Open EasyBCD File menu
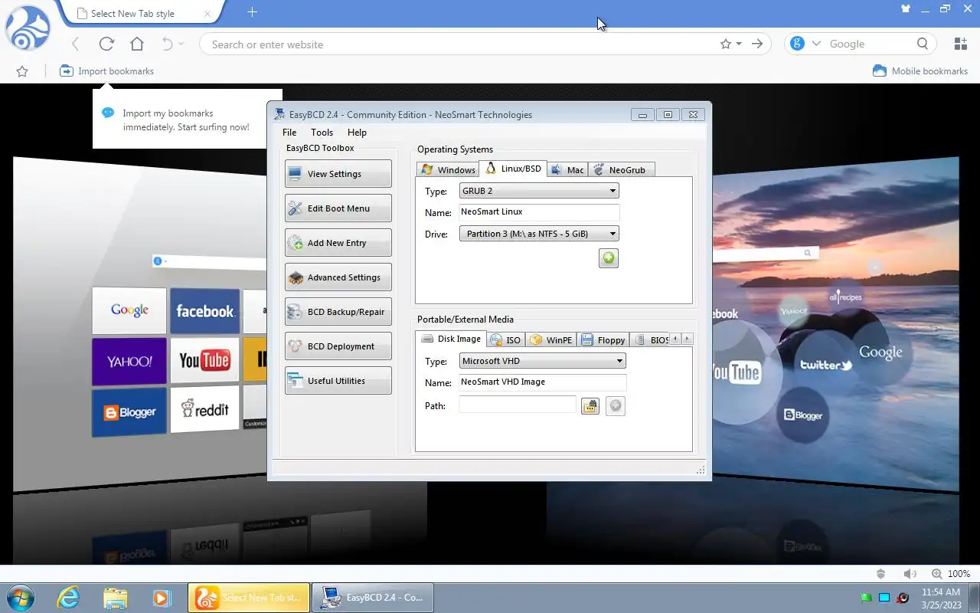Image resolution: width=980 pixels, height=613 pixels. click(289, 133)
